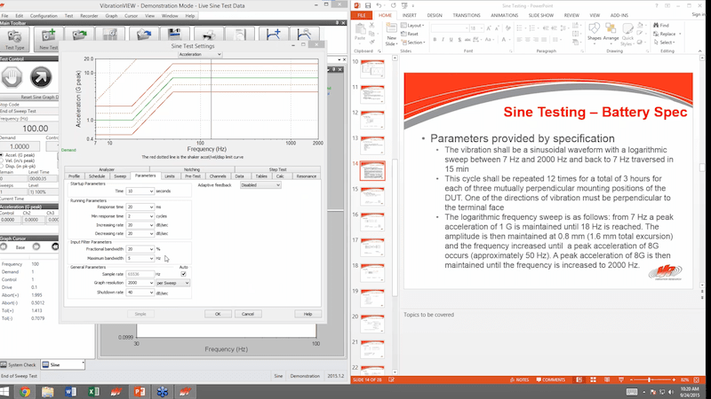Screen dimensions: 711x399
Task: Click the add-cursor graph icon with plus
Action: pos(273,35)
